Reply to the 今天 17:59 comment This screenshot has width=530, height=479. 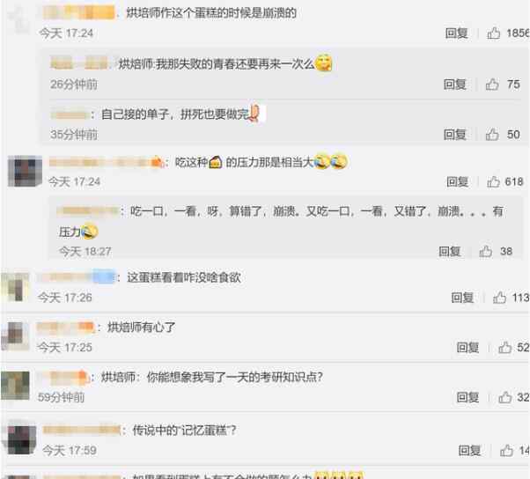click(x=469, y=450)
